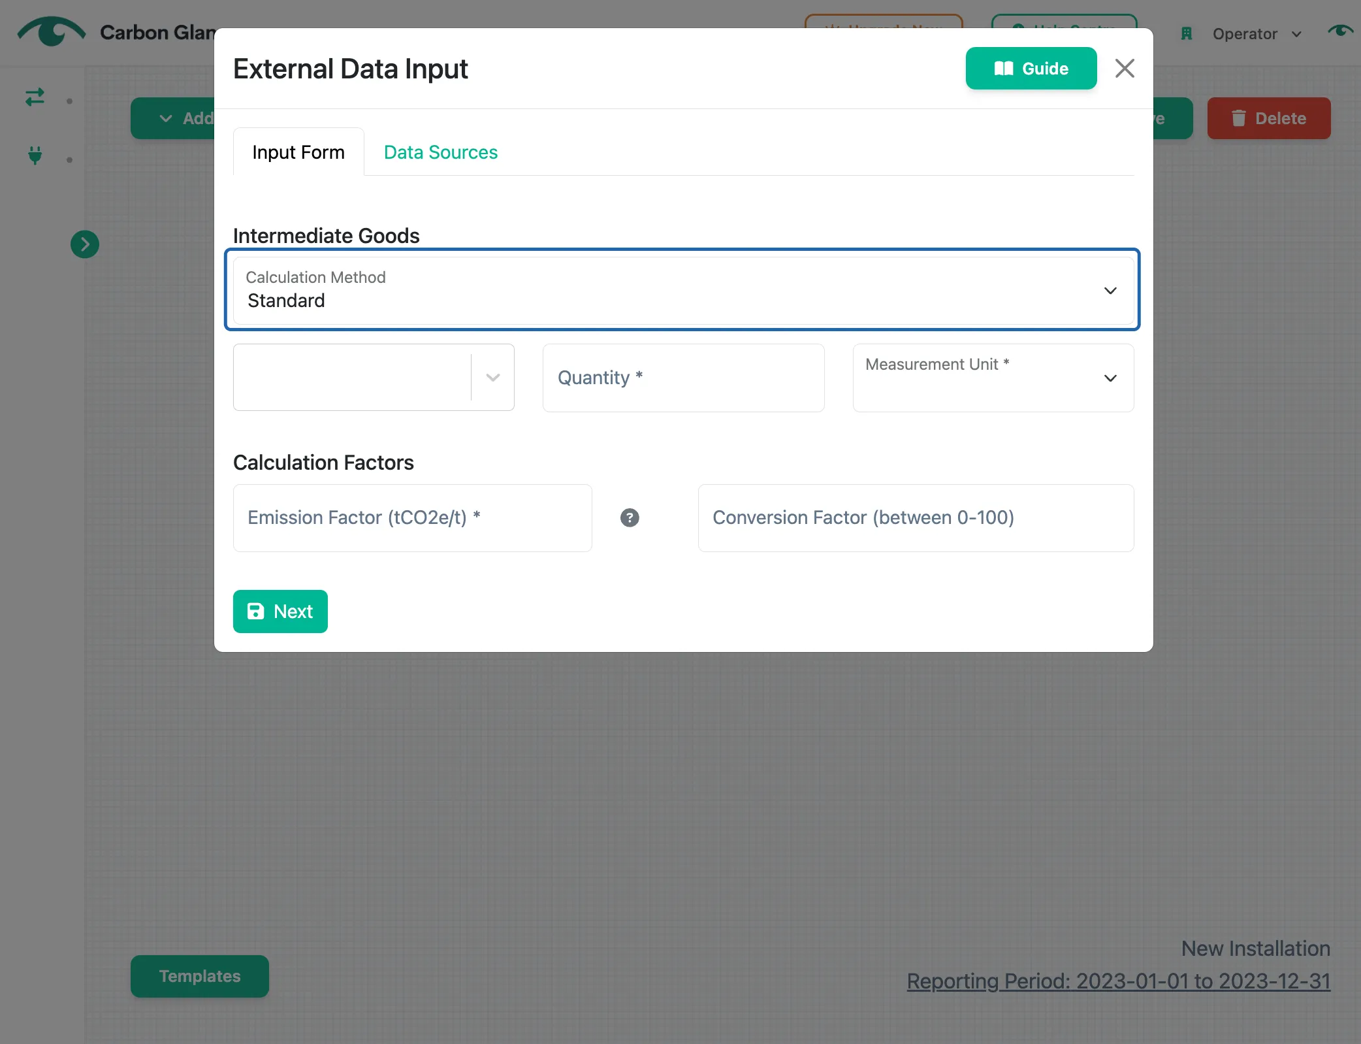The height and width of the screenshot is (1044, 1361).
Task: Select the Input Form tab
Action: [x=298, y=152]
